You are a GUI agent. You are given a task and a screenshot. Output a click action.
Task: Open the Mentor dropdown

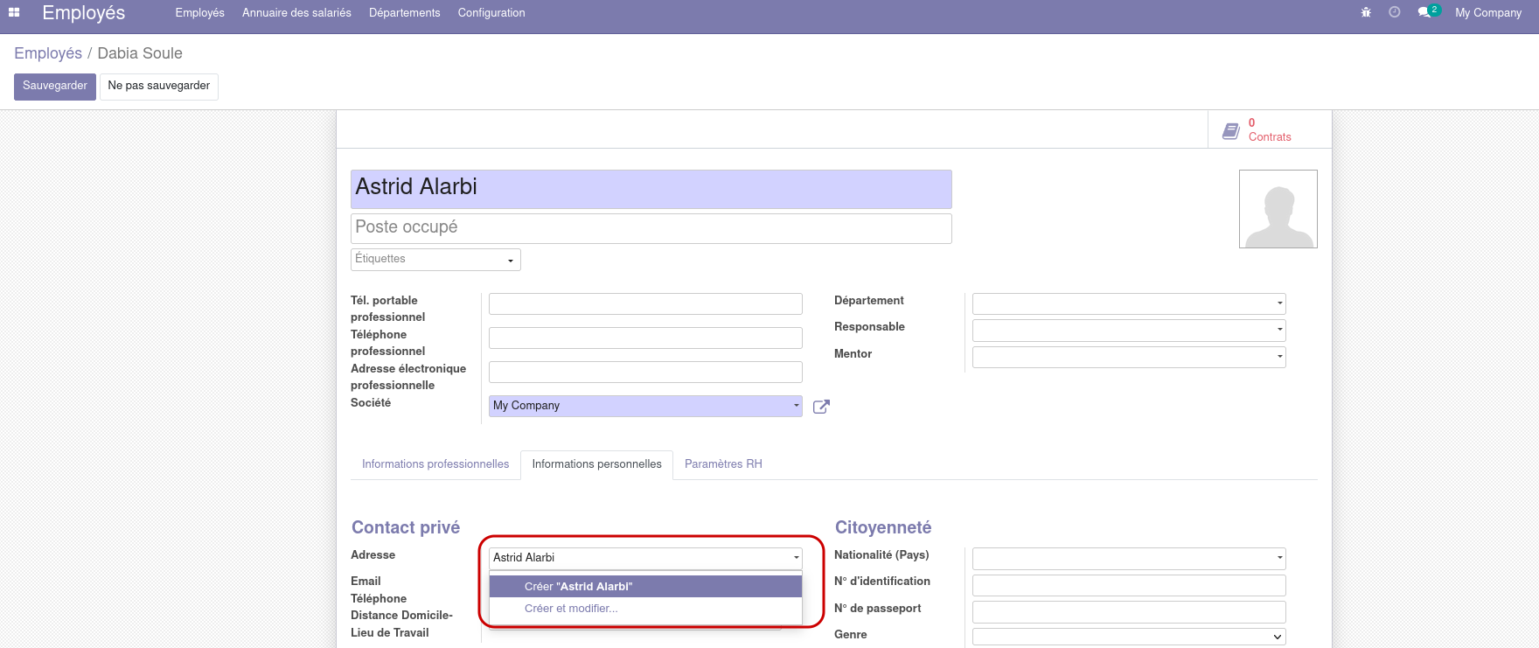click(x=1129, y=357)
